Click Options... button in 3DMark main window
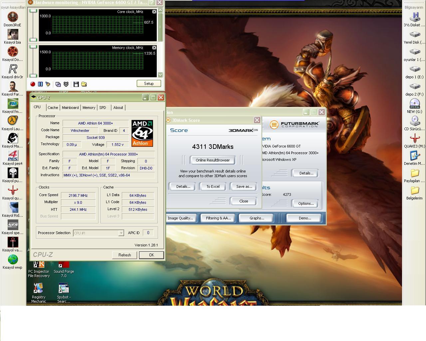The image size is (426, 341). pos(306,203)
